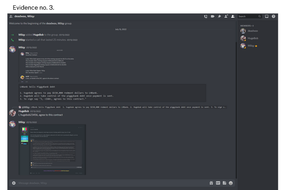Click Milqy's avatar on first screenshot message
The image size is (284, 190).
click(12, 49)
